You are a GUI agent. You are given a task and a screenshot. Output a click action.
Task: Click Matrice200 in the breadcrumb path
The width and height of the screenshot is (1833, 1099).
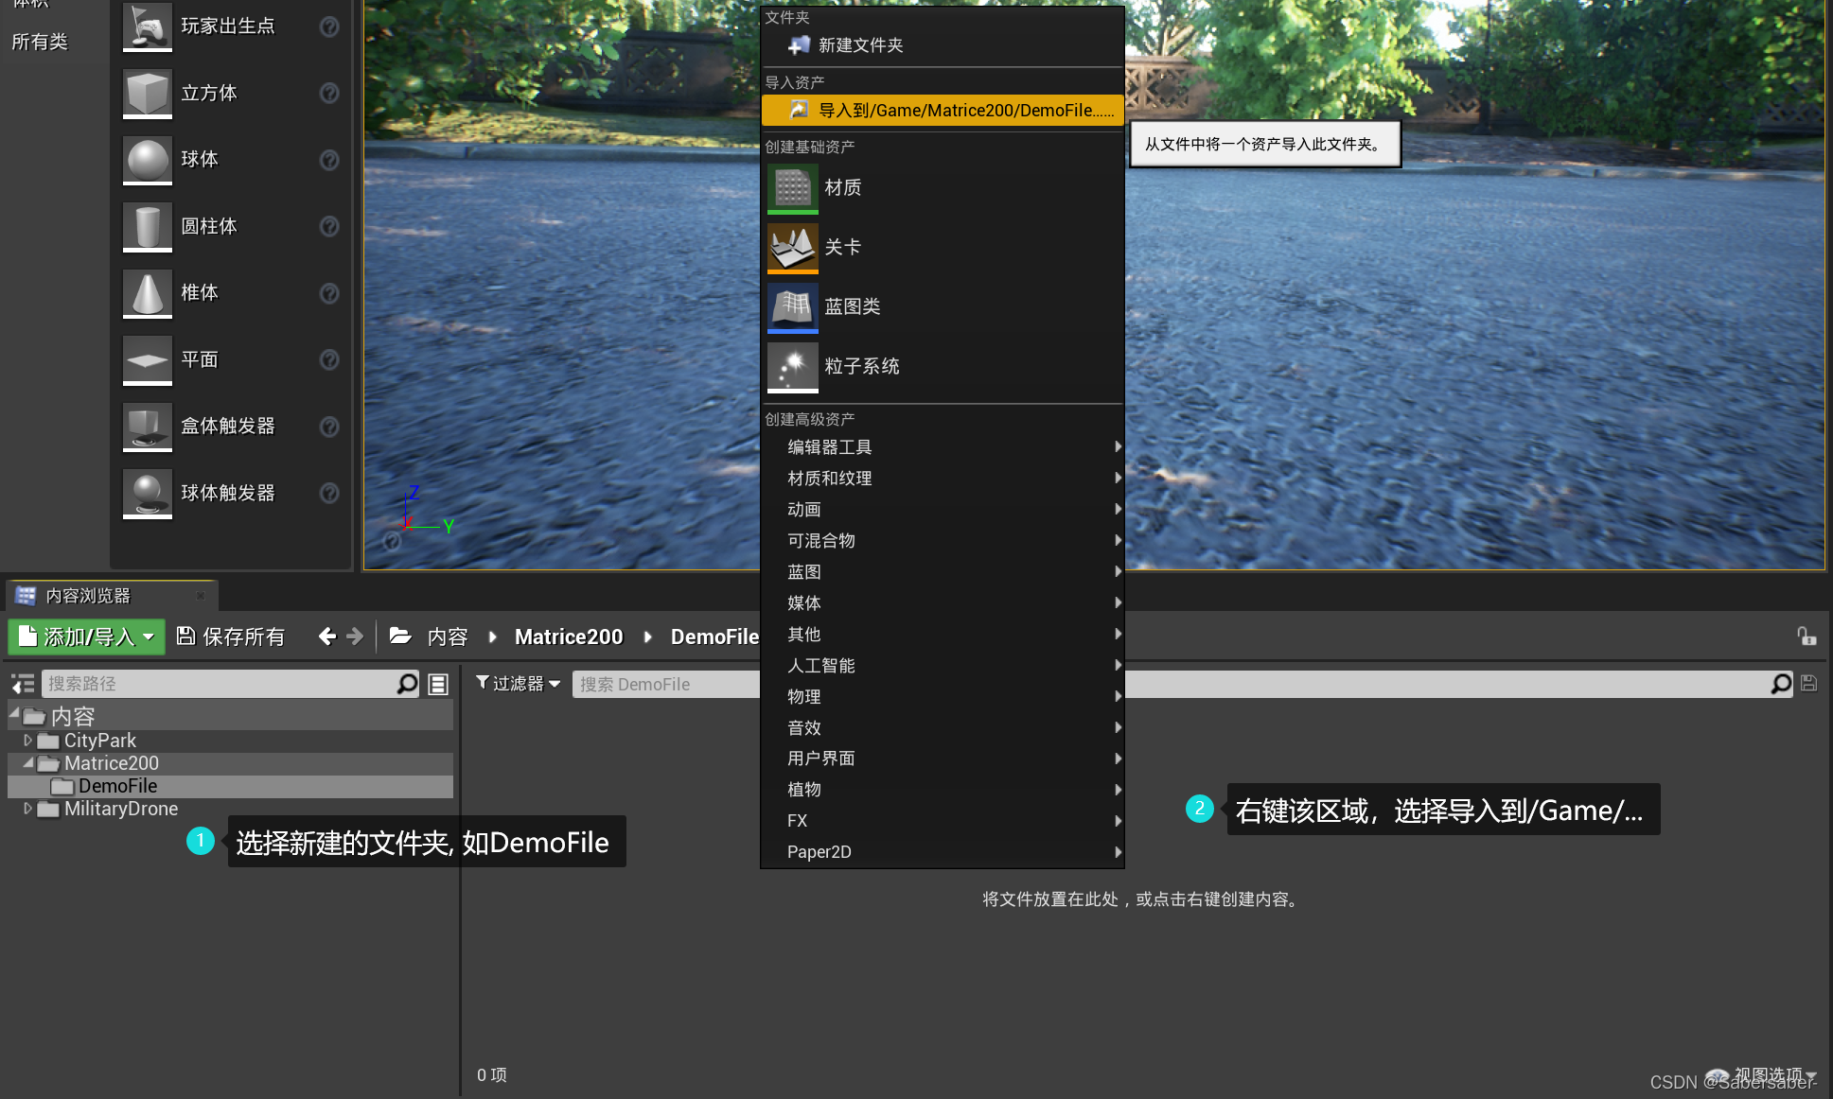pos(569,637)
